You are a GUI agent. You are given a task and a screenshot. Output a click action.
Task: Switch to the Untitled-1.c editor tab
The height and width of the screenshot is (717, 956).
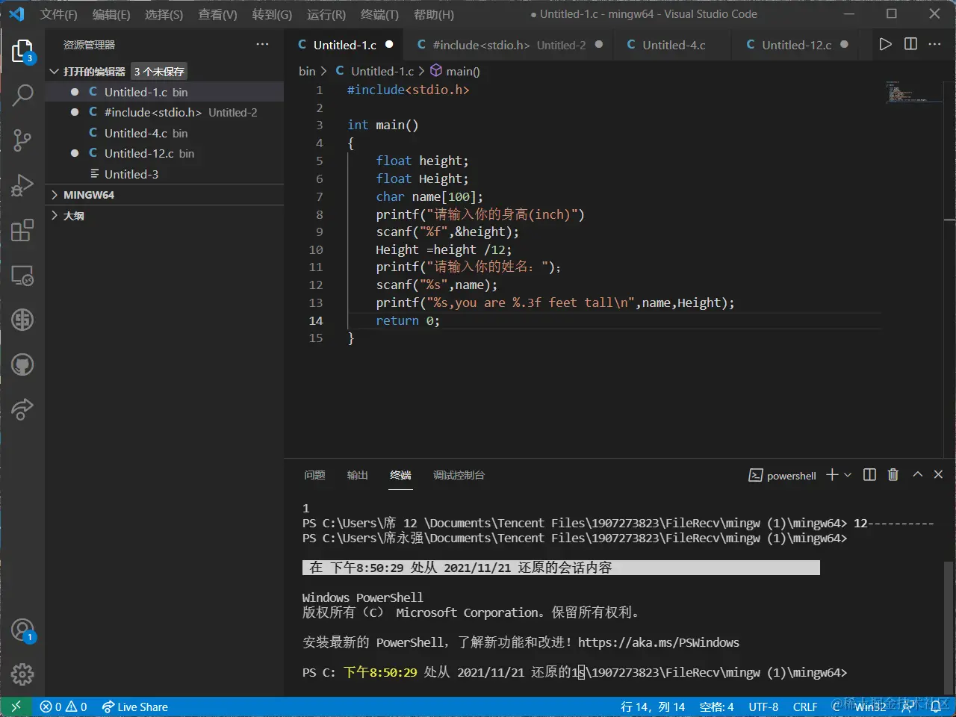pyautogui.click(x=344, y=45)
